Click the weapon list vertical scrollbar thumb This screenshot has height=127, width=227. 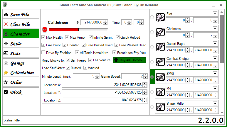point(222,39)
